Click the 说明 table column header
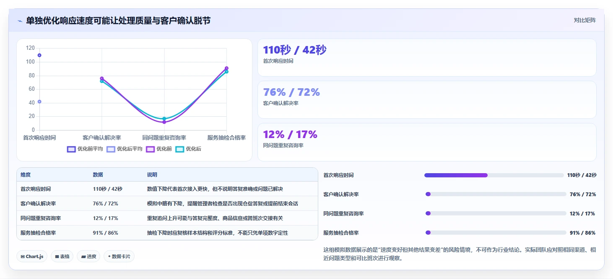 point(152,175)
